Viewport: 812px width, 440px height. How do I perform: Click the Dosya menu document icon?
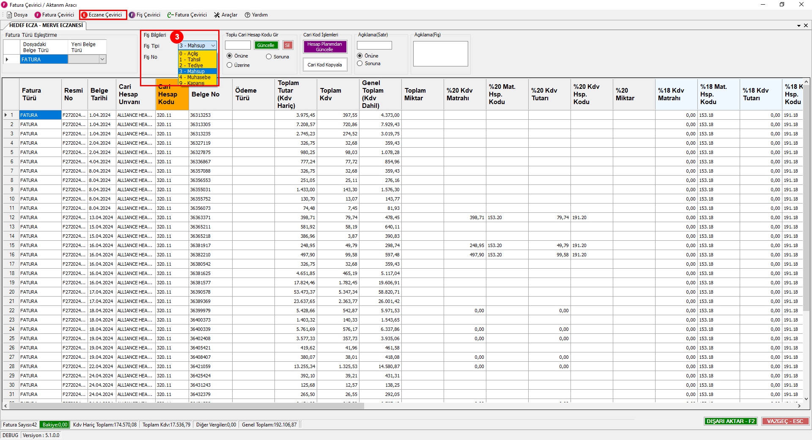pyautogui.click(x=9, y=15)
